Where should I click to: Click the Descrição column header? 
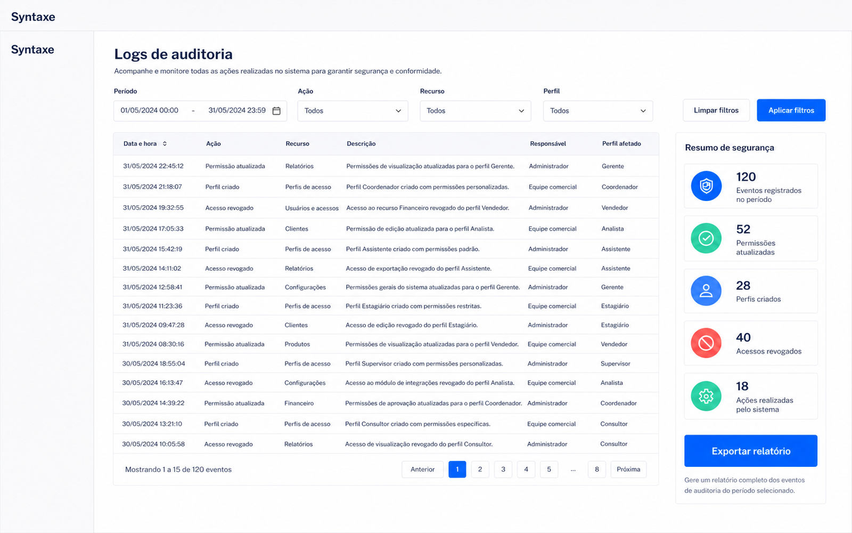[361, 144]
